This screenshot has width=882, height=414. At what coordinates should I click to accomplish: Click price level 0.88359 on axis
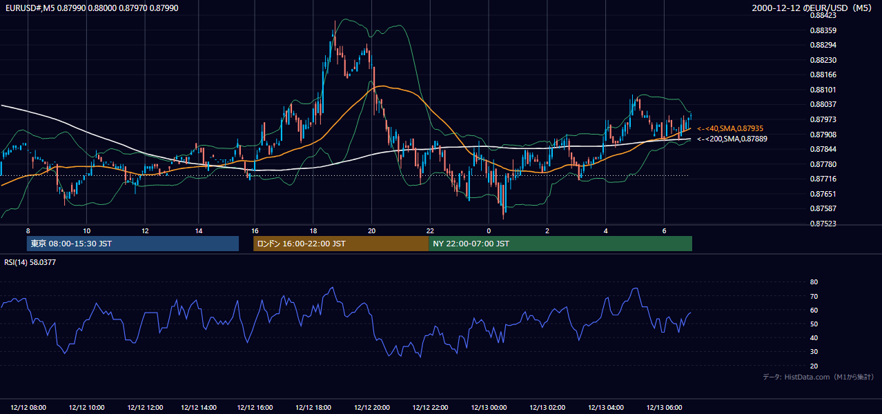click(823, 30)
